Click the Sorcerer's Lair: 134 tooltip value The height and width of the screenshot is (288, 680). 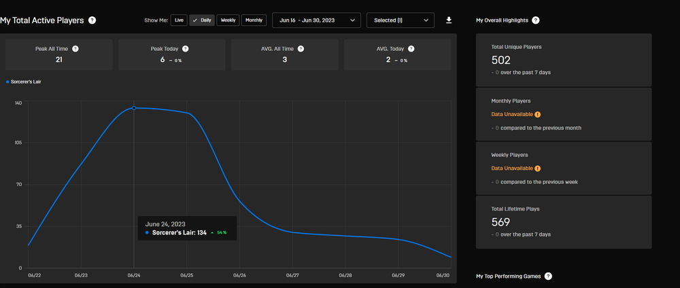(x=179, y=232)
